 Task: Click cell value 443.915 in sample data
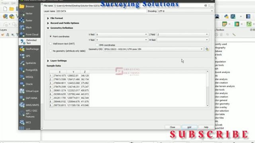click(x=85, y=94)
